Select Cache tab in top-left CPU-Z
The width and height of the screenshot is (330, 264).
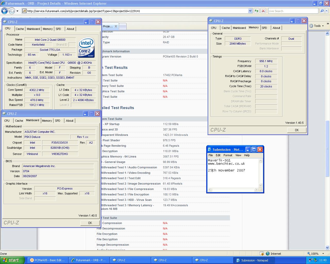(20, 29)
